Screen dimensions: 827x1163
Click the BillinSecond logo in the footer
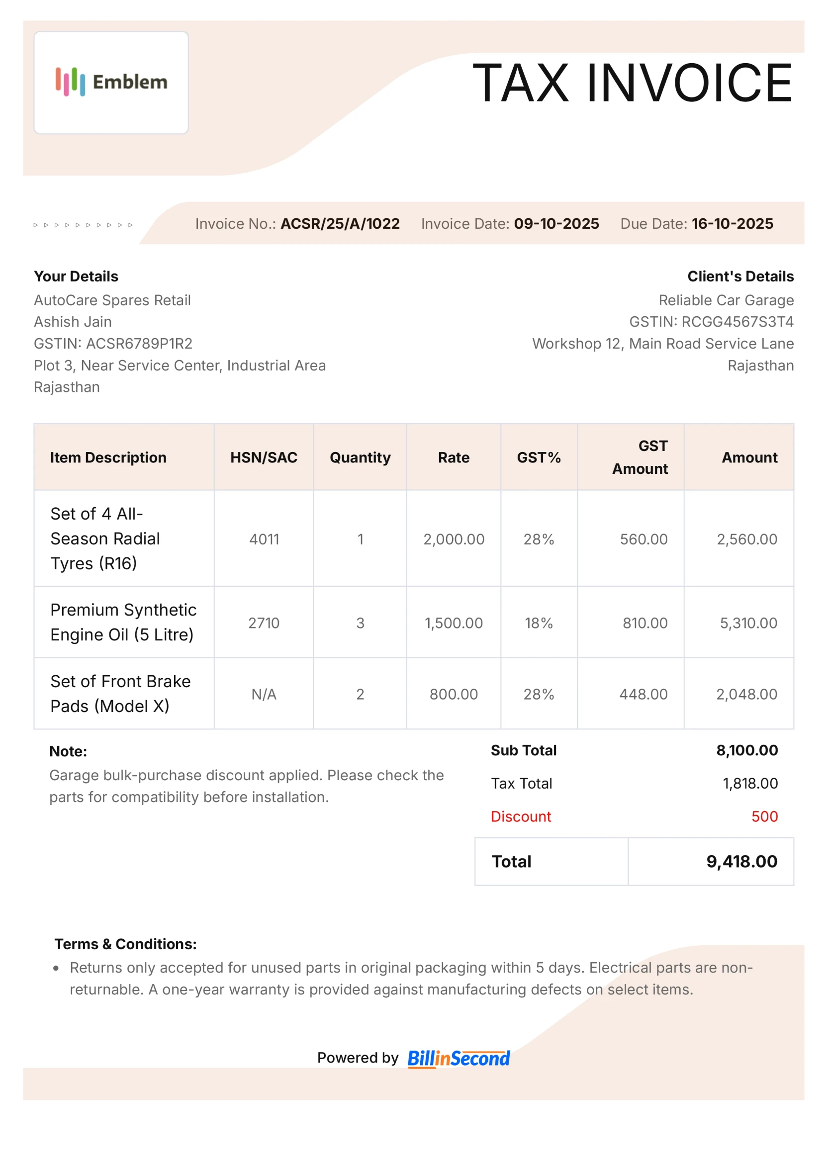tap(459, 1058)
